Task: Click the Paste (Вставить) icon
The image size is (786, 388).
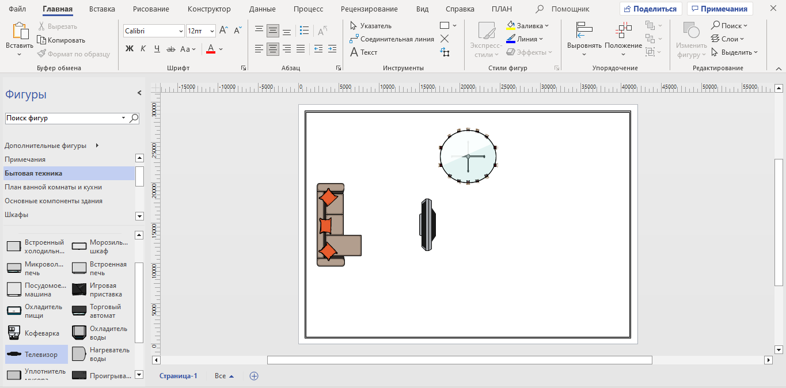Action: (x=20, y=33)
